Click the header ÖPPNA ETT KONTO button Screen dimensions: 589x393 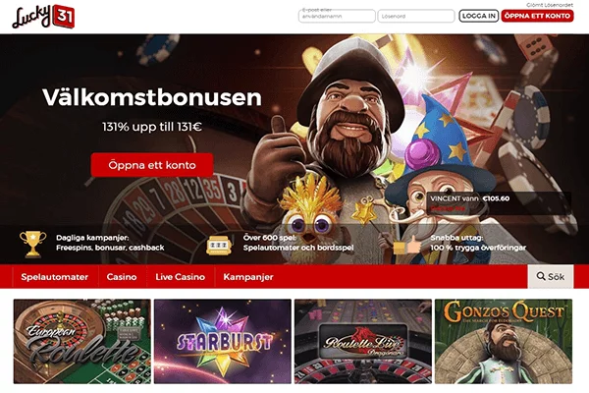click(x=537, y=16)
